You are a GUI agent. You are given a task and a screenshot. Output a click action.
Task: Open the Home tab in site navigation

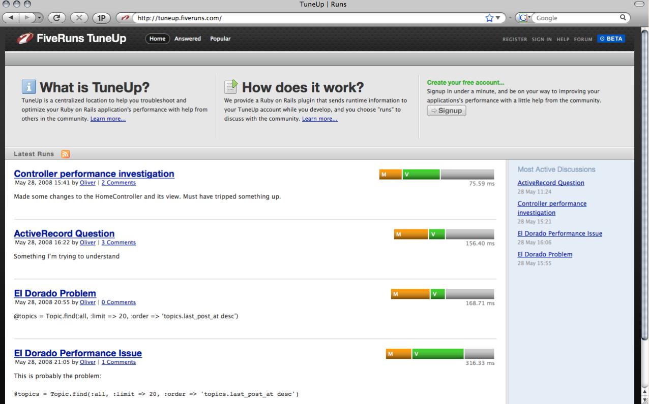pyautogui.click(x=157, y=39)
